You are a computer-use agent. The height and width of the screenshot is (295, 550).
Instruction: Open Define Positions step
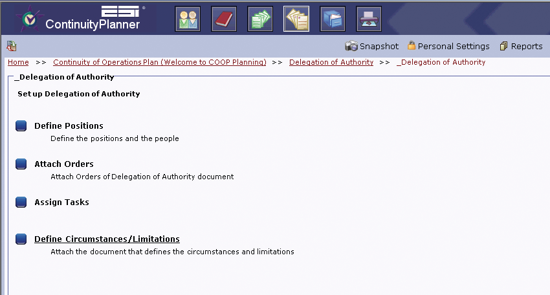coord(69,126)
